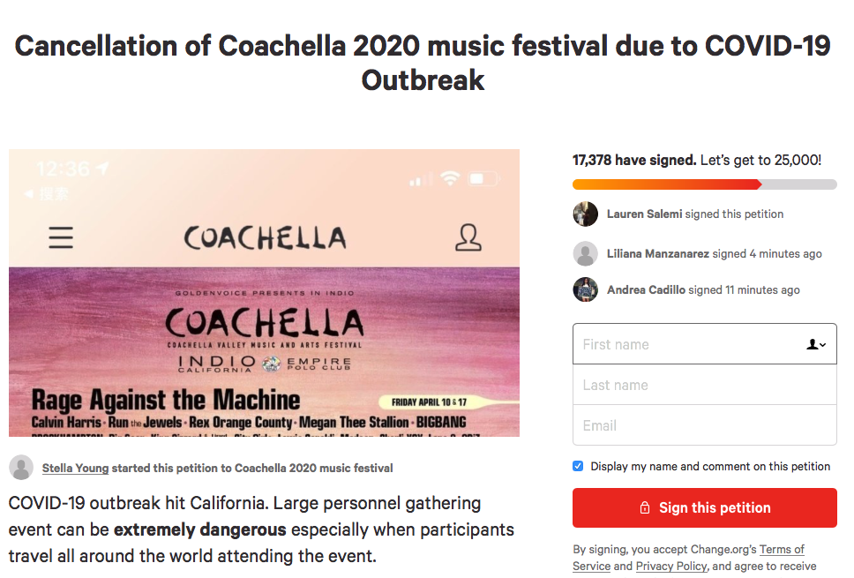
Task: Click the Sign this petition button
Action: tap(704, 507)
